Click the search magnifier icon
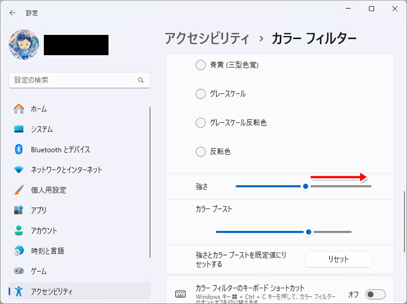Screen dimensions: 407x304 (141, 80)
